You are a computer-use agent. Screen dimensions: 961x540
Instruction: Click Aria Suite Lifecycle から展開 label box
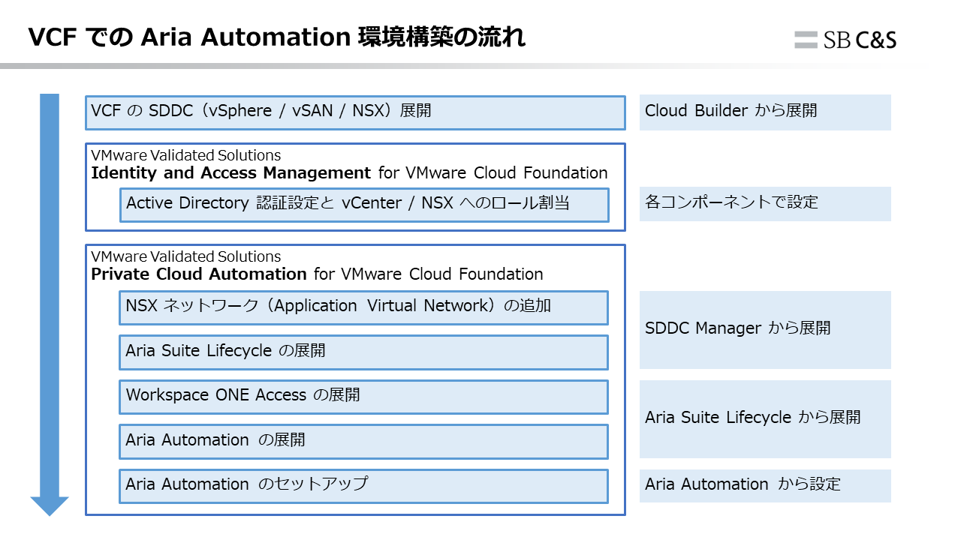click(x=764, y=418)
